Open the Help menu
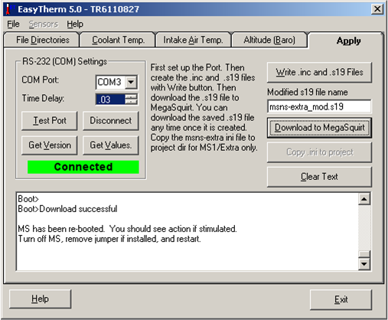The image size is (388, 320). click(75, 24)
